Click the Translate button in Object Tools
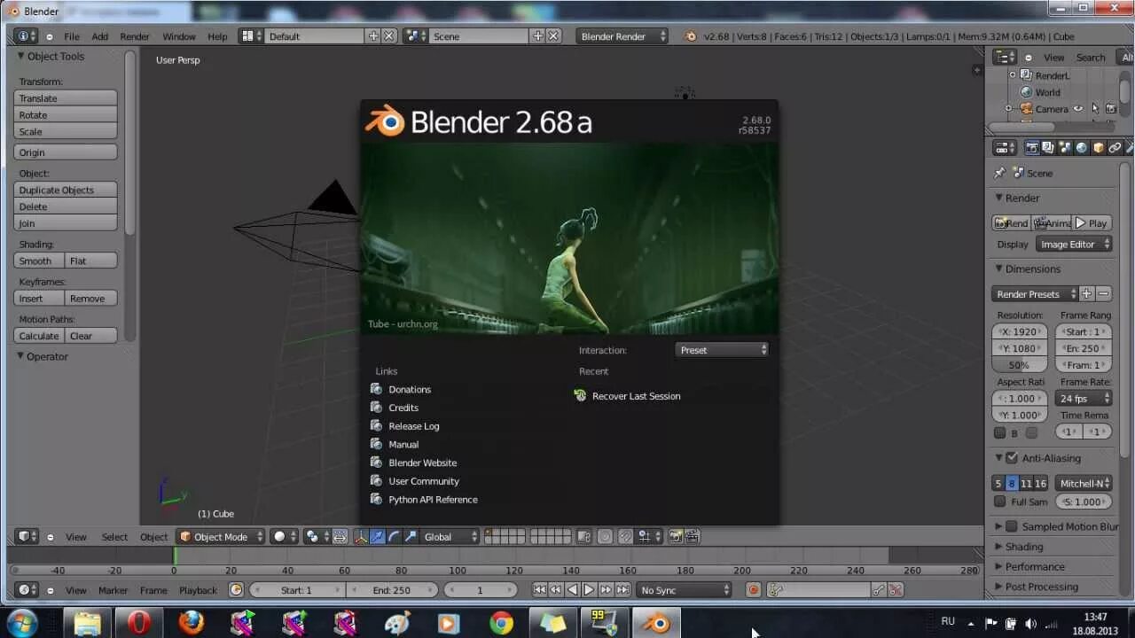This screenshot has height=638, width=1135. point(66,98)
